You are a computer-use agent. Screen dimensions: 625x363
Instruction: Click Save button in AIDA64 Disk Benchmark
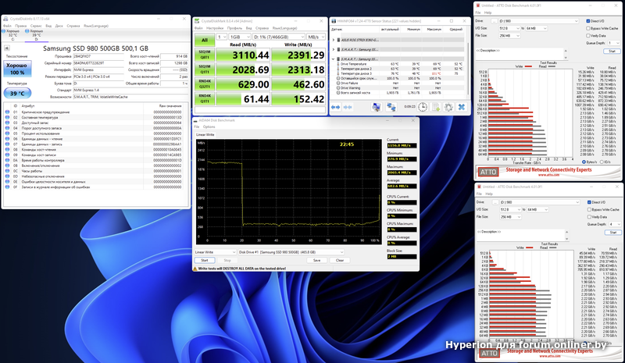pyautogui.click(x=316, y=260)
